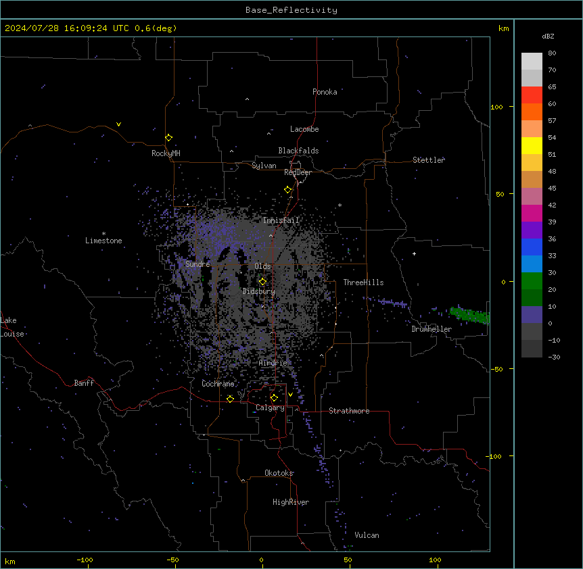583x569 pixels.
Task: Click the Banff label on the map
Action: [84, 383]
